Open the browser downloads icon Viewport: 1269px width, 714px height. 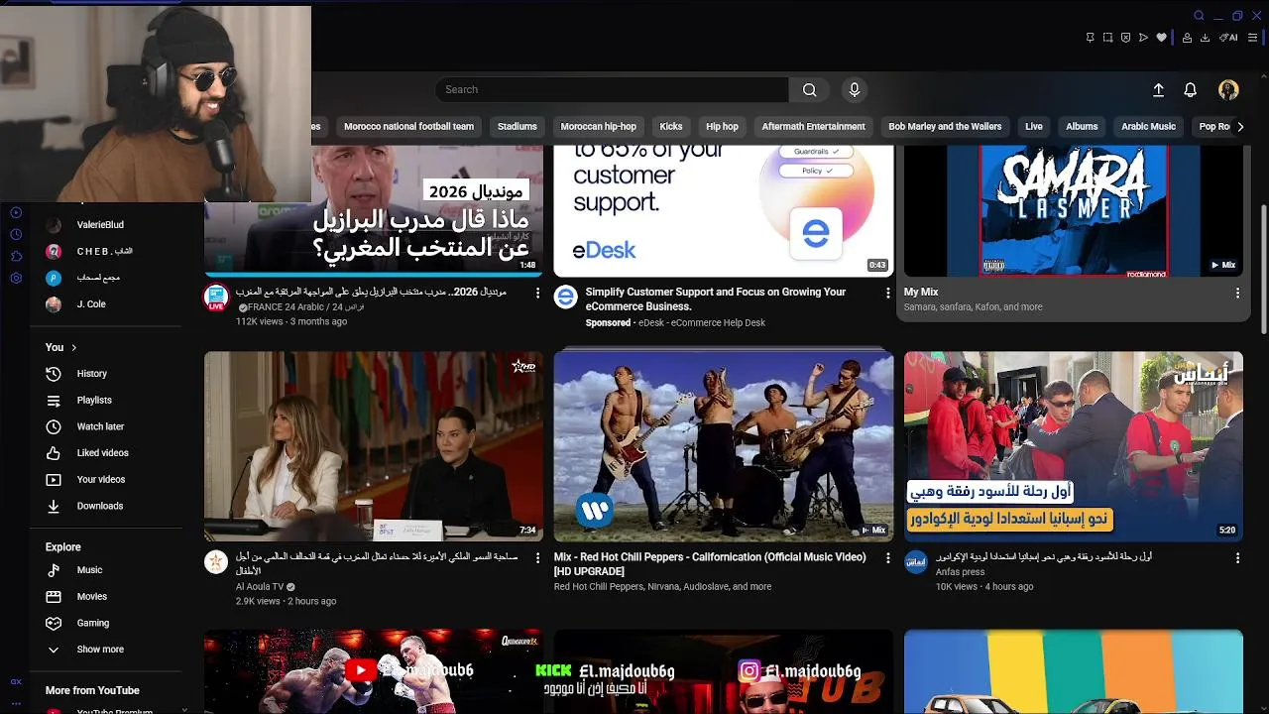(1205, 38)
